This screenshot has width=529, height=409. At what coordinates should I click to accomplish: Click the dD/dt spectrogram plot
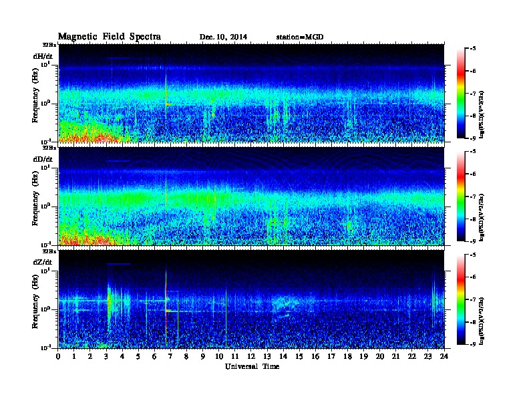click(x=251, y=196)
